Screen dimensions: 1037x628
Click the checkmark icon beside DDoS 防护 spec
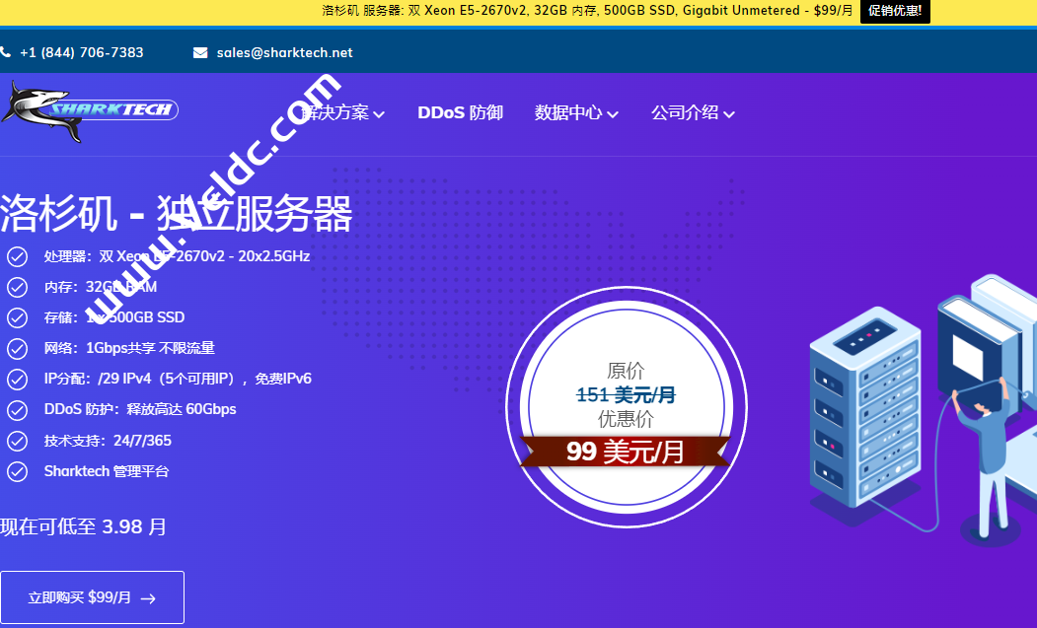[x=16, y=409]
